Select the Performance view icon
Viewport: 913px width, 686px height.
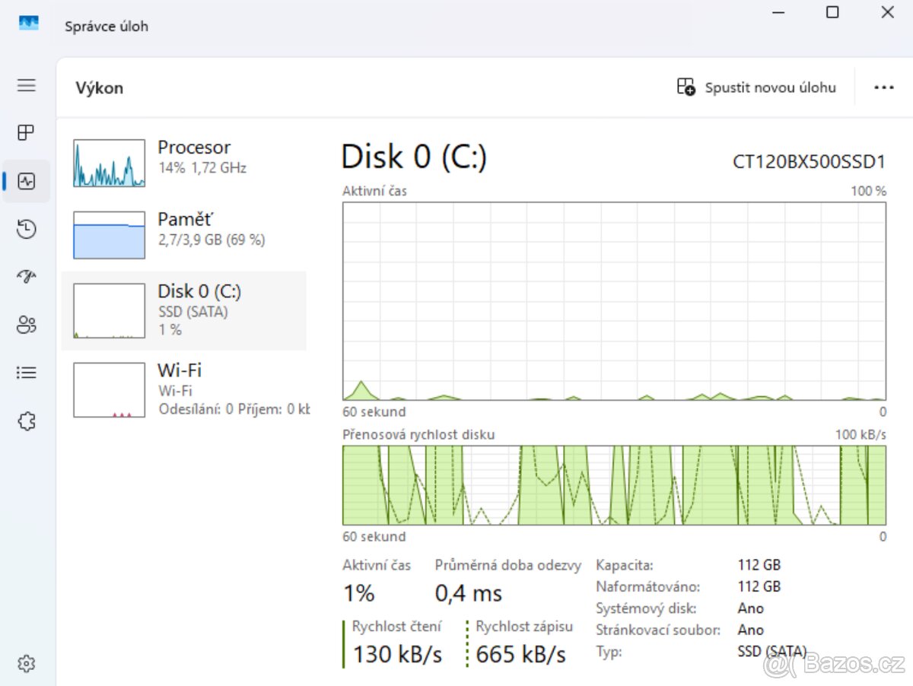coord(26,181)
